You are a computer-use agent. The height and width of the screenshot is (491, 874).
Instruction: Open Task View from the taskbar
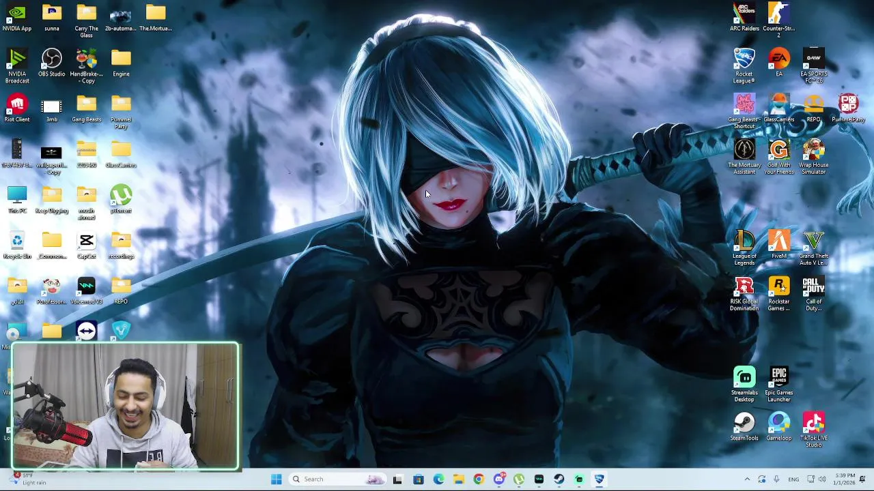[x=398, y=479]
